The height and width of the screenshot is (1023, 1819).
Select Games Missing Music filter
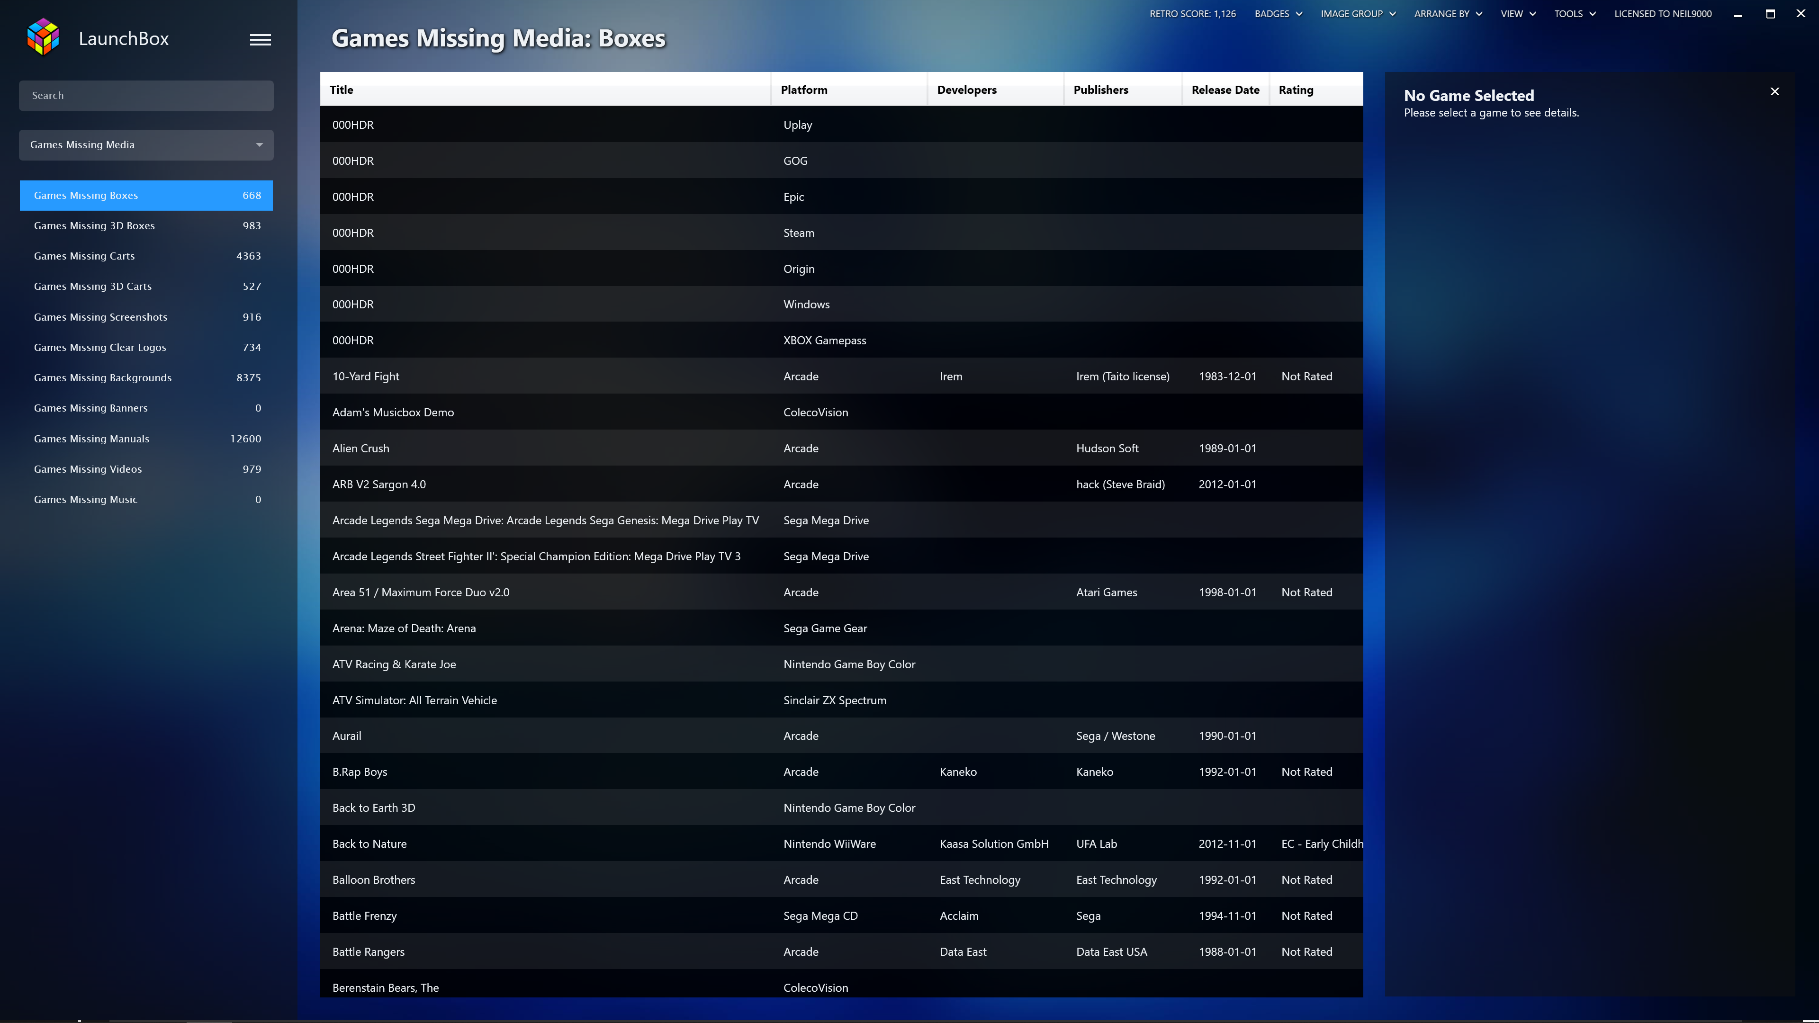click(x=146, y=499)
